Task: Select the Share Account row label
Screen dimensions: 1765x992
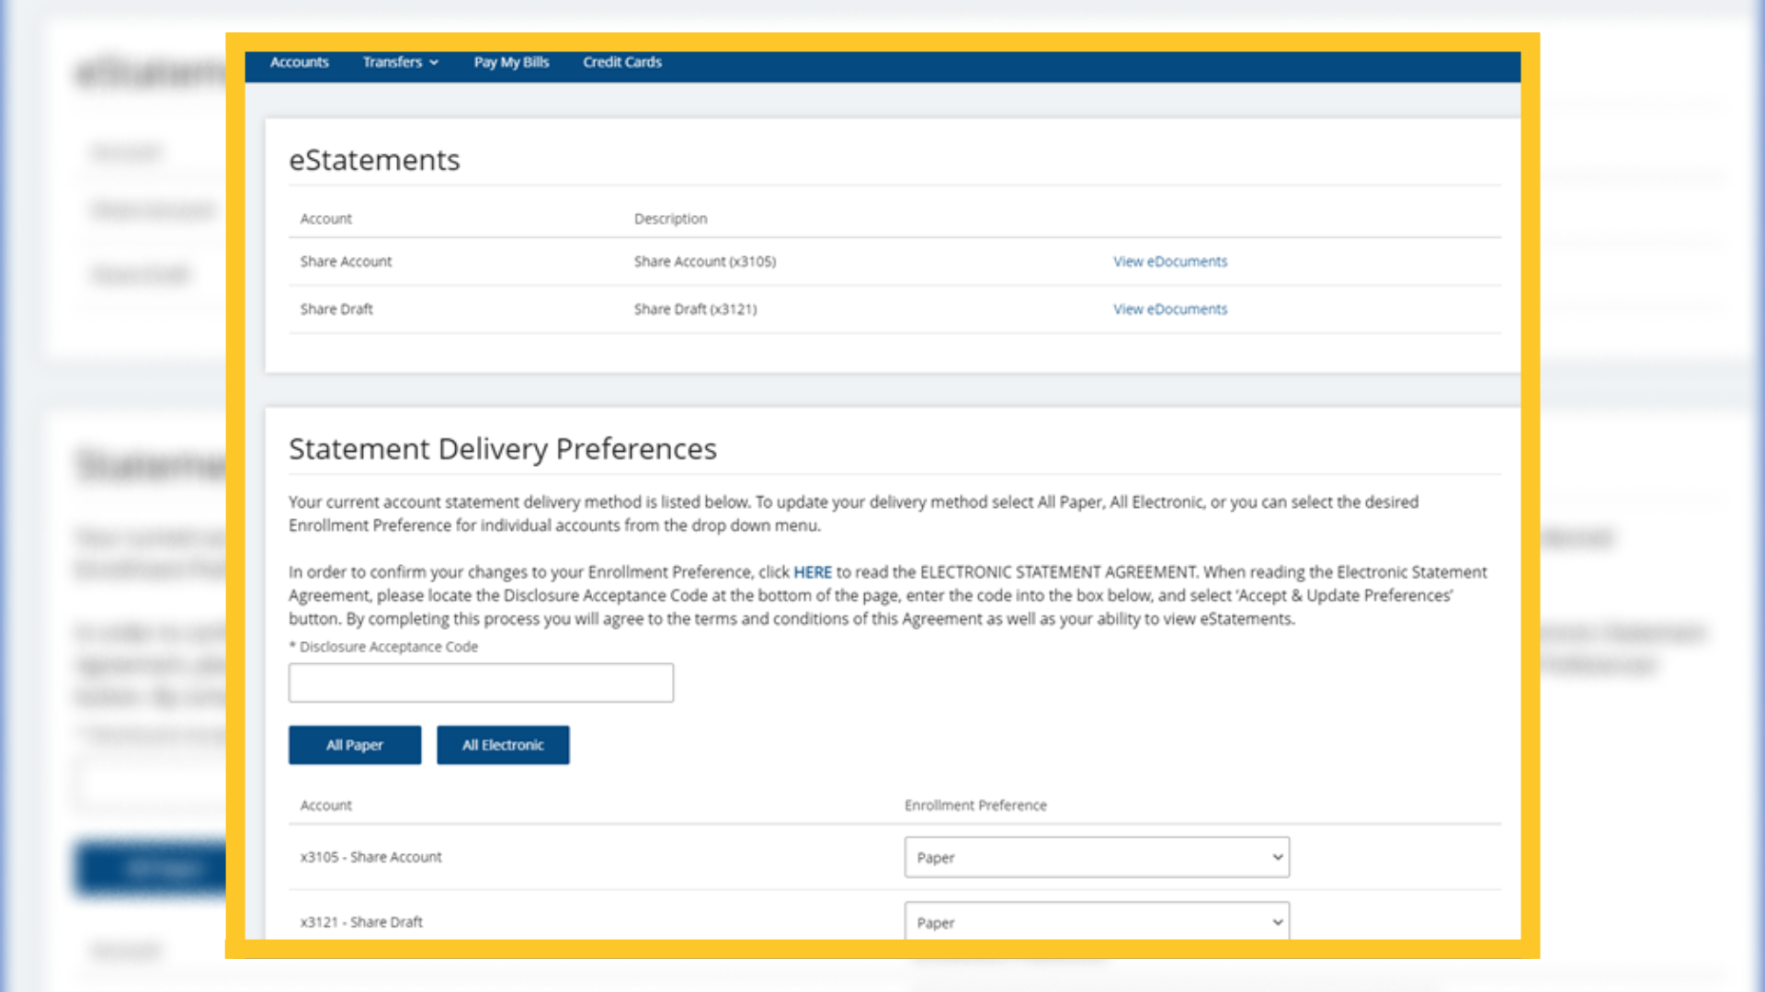Action: click(x=346, y=262)
